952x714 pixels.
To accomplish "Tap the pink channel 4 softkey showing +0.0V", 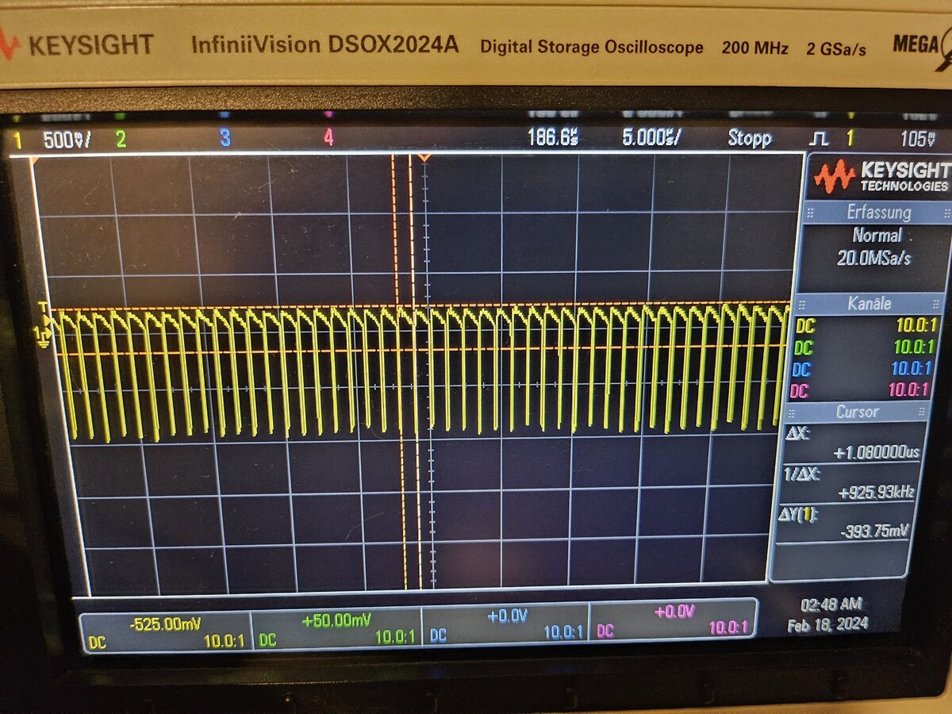I will [672, 620].
